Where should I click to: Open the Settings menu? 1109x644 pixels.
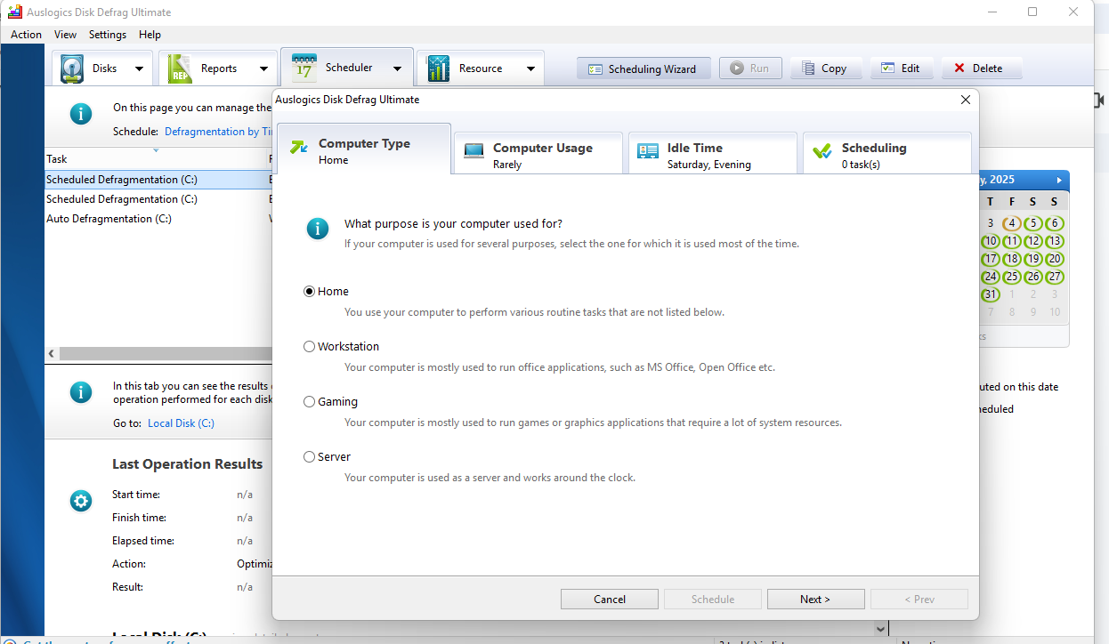tap(108, 35)
